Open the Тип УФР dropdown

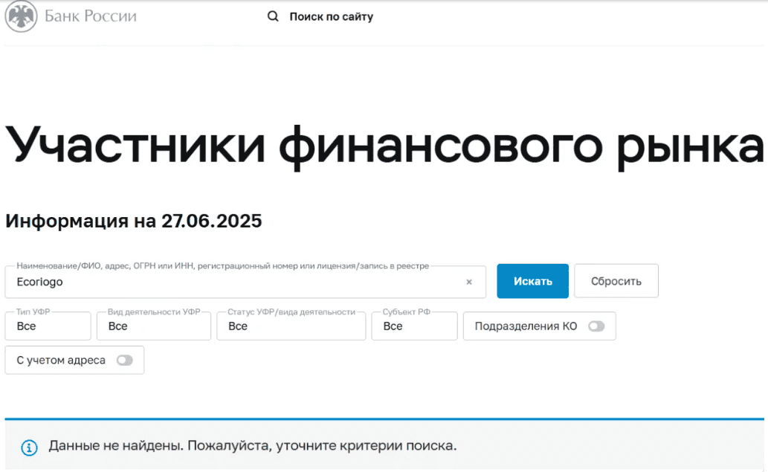[x=48, y=326]
